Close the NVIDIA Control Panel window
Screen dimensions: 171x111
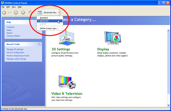pyautogui.click(x=168, y=3)
